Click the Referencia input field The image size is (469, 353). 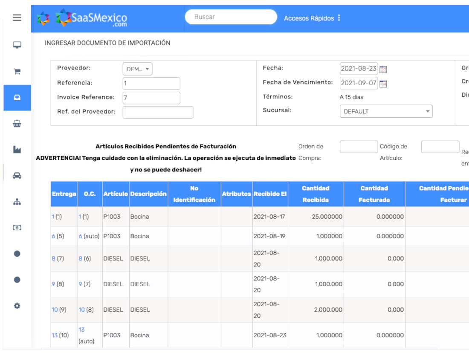151,84
